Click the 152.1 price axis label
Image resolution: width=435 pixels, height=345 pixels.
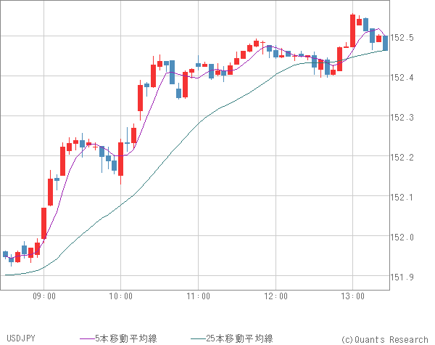tap(406, 197)
